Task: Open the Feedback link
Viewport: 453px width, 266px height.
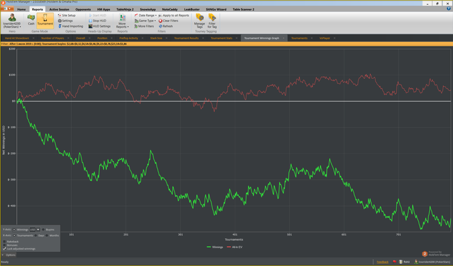Action: [x=382, y=262]
